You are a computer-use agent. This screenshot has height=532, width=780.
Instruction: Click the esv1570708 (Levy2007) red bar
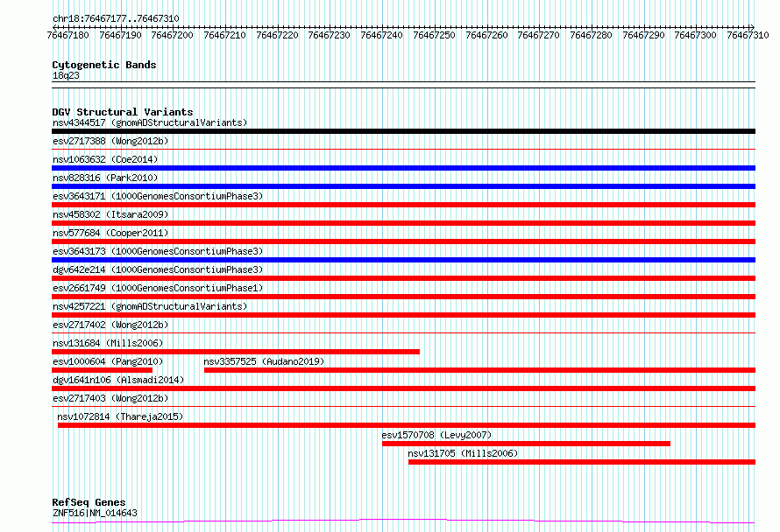[526, 444]
